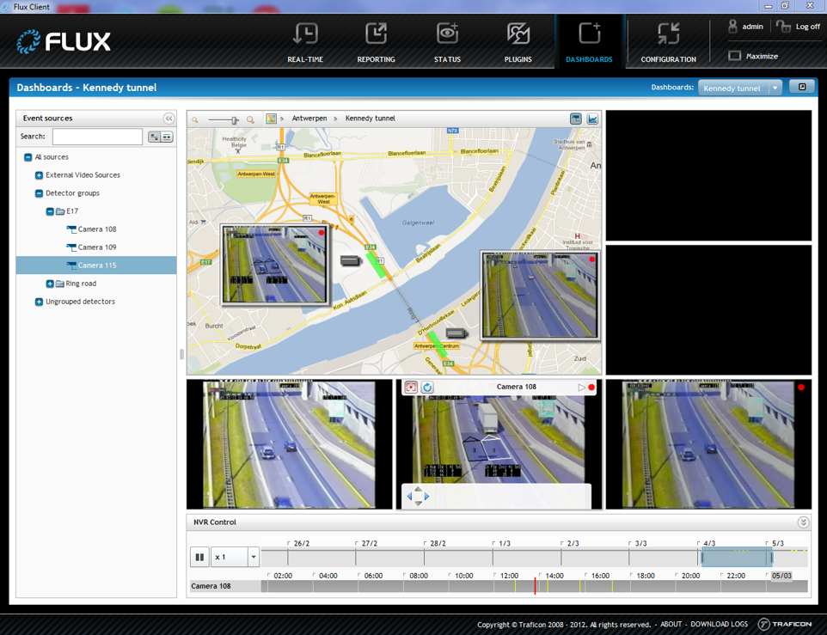Select Camera 109 in the tree
This screenshot has height=635, width=827.
point(96,247)
